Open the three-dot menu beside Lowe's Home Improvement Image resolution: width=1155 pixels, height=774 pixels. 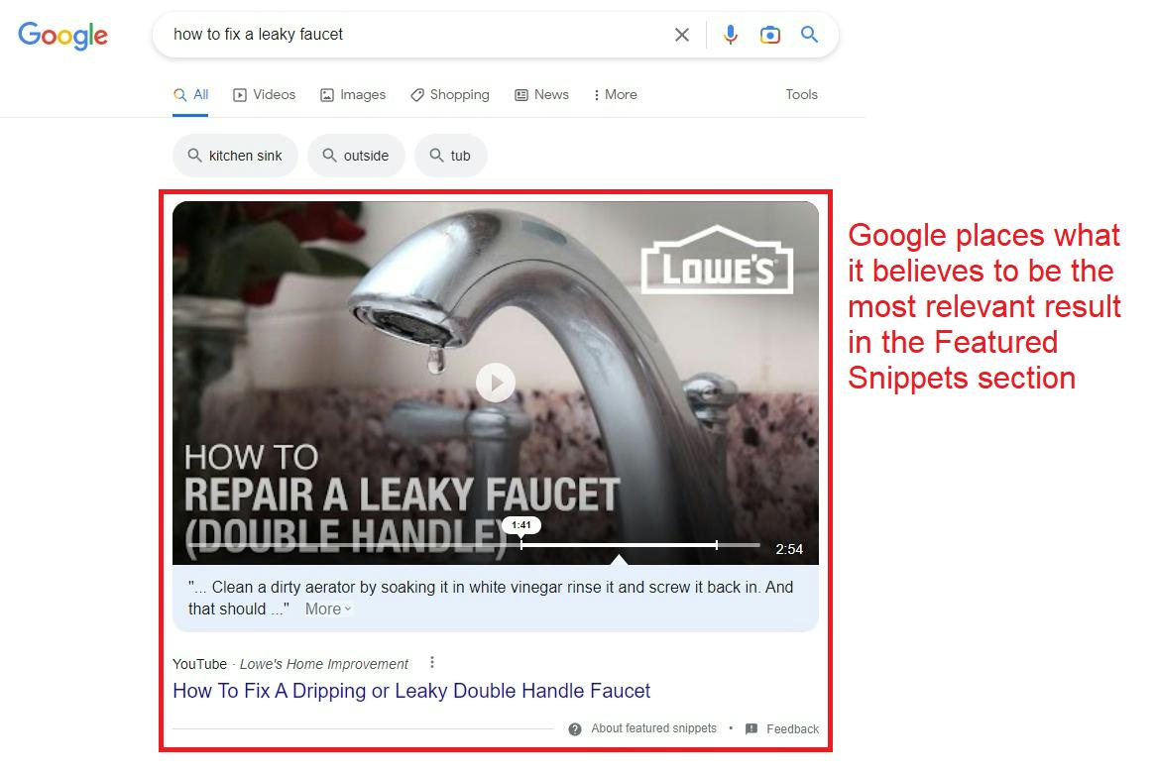[x=431, y=663]
